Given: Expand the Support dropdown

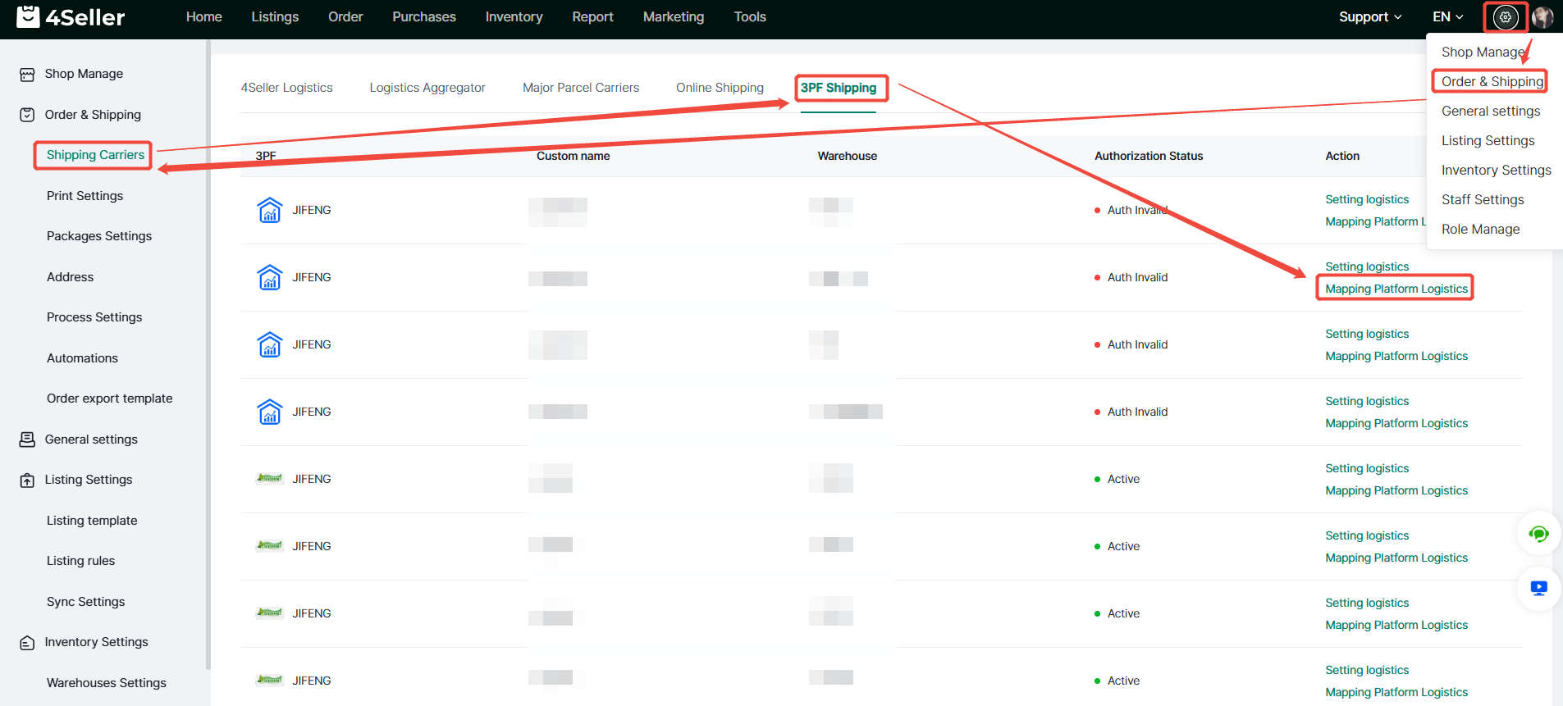Looking at the screenshot, I should (1370, 17).
